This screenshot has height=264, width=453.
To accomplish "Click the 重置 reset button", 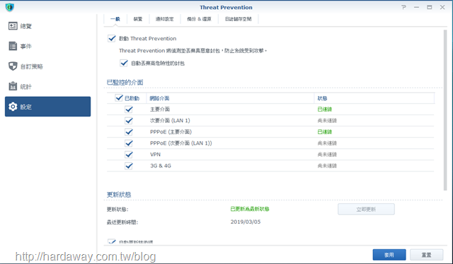I will pyautogui.click(x=426, y=255).
